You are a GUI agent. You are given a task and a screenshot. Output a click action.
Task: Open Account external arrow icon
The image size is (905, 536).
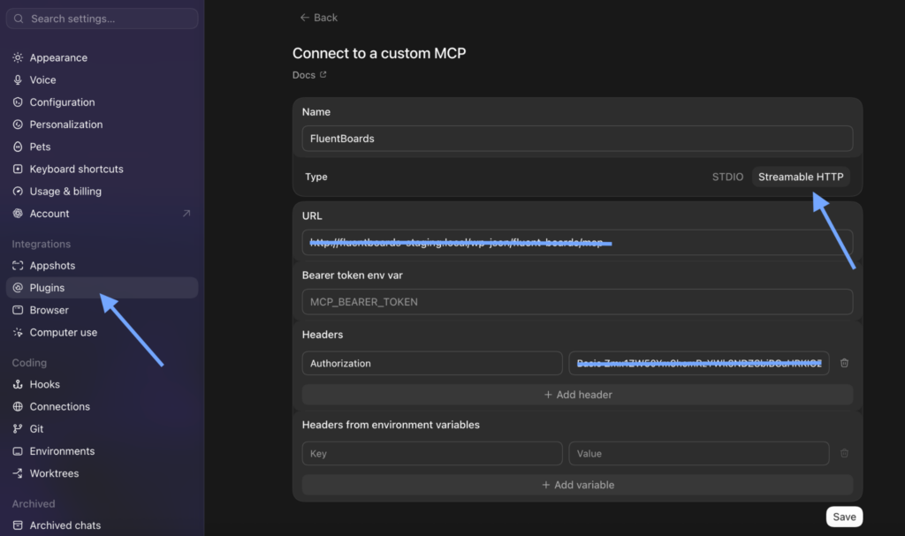tap(186, 214)
